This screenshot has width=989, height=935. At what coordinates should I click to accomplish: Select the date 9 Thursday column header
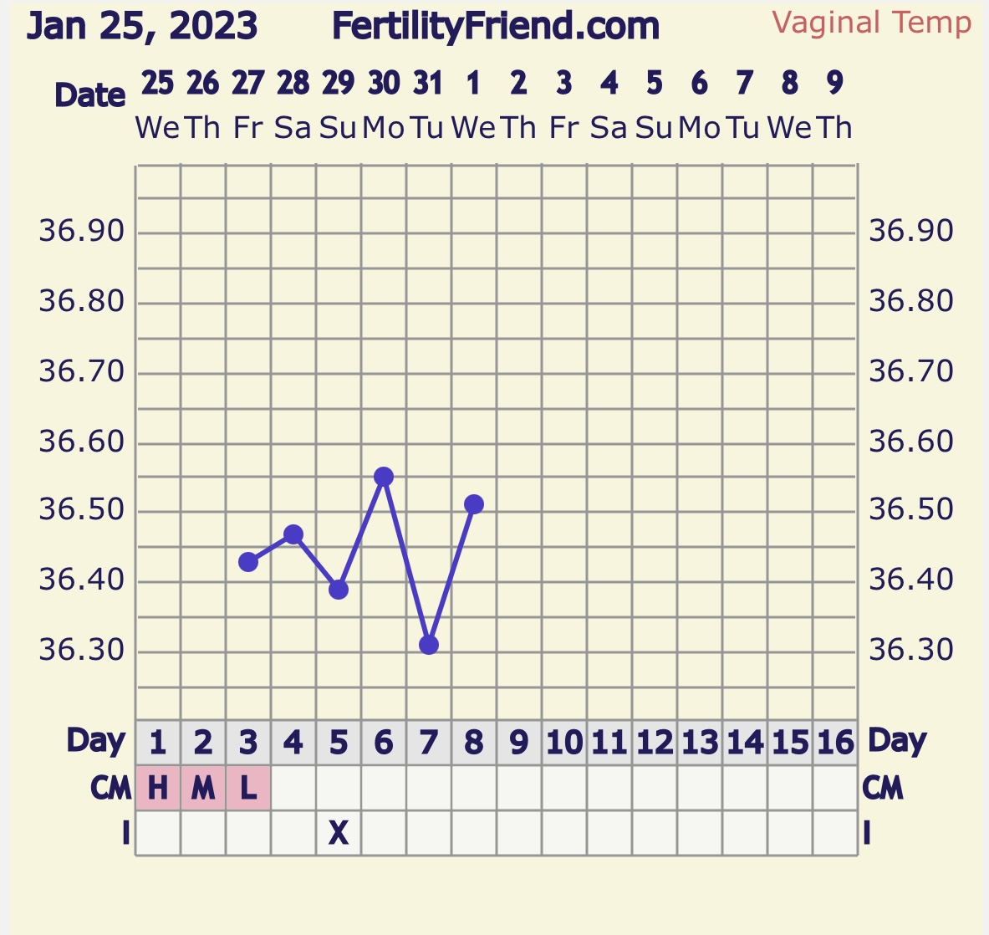point(834,105)
